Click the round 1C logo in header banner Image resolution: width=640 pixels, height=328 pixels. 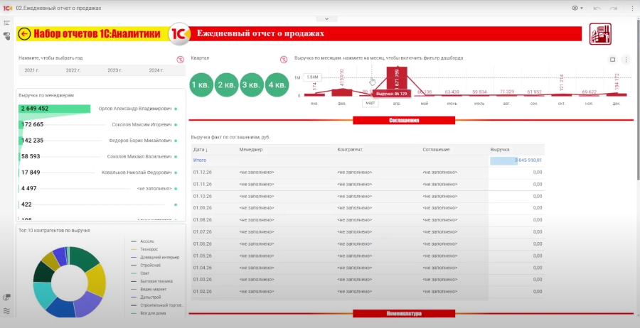tap(179, 33)
